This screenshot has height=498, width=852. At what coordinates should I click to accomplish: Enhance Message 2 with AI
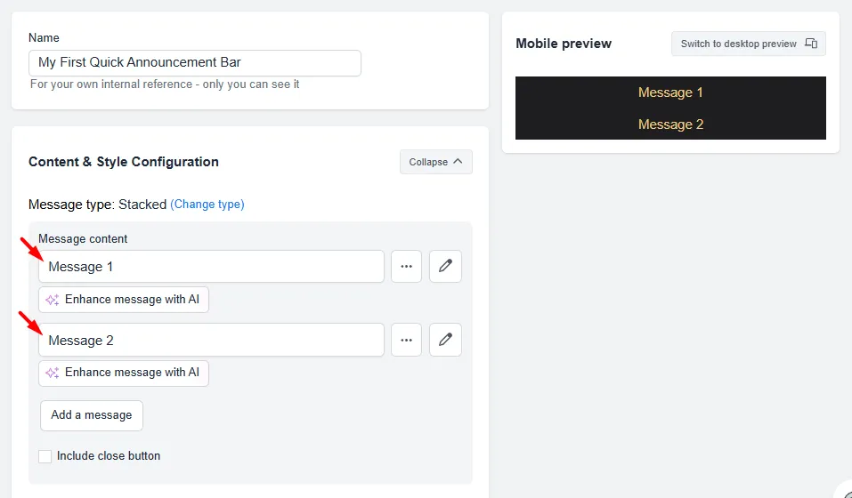coord(124,373)
